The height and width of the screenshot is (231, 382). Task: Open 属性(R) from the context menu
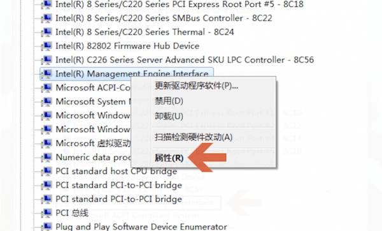point(169,158)
